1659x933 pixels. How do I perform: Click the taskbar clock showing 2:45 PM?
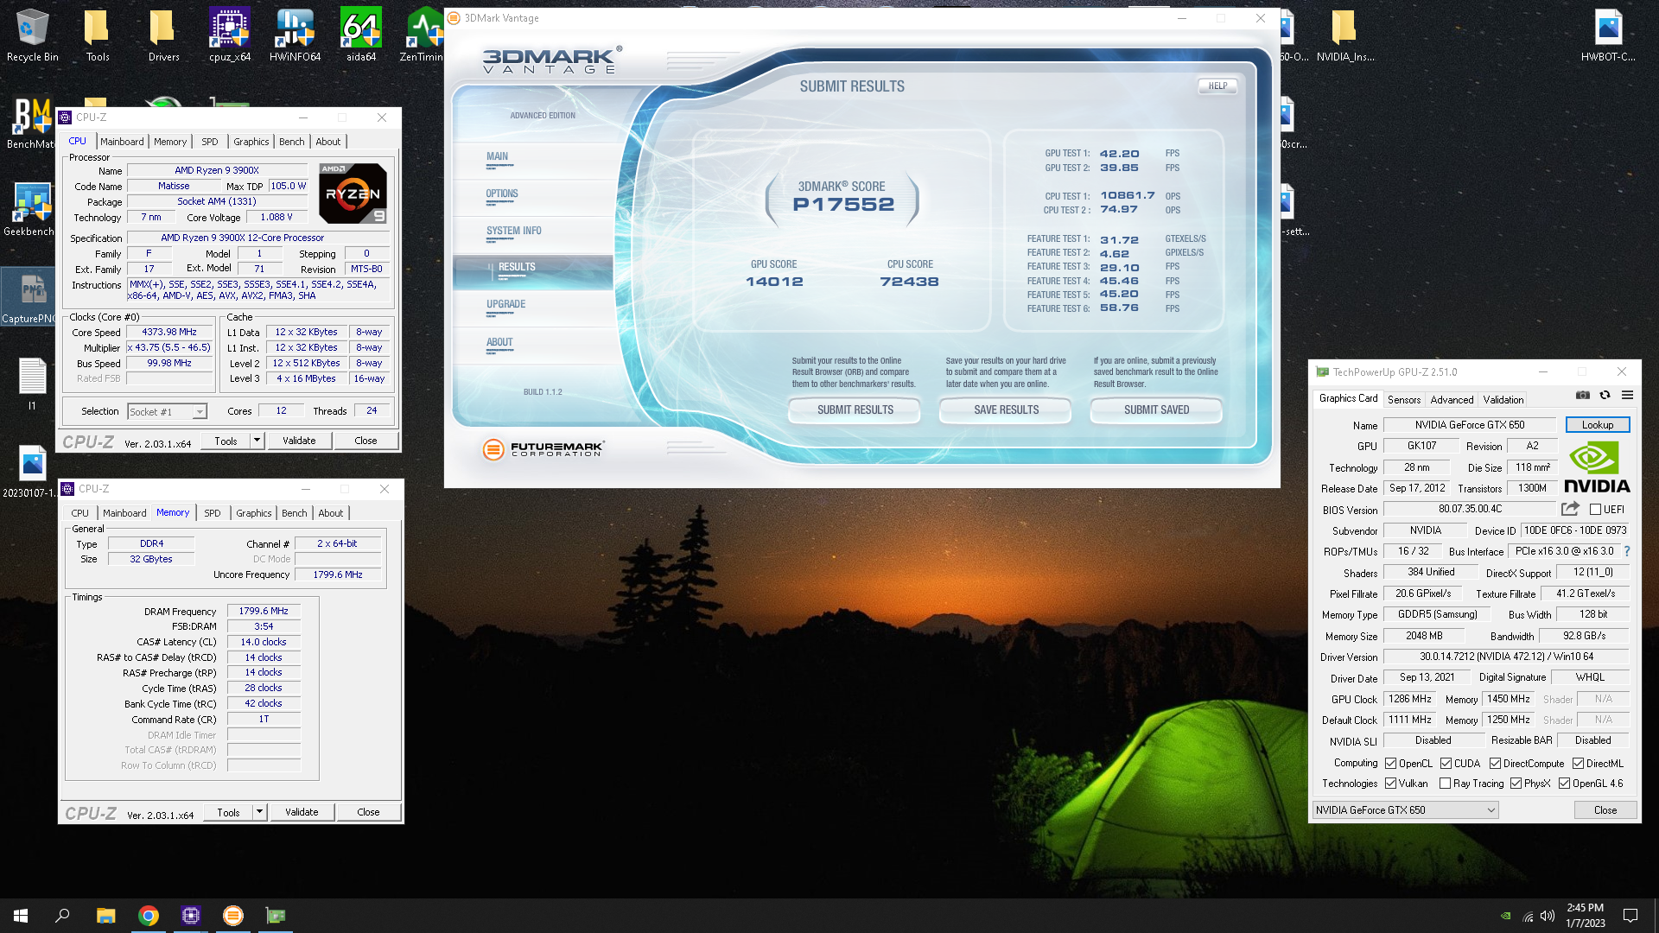pos(1585,916)
